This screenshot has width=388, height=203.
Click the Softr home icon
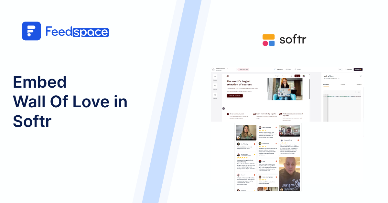pyautogui.click(x=213, y=69)
